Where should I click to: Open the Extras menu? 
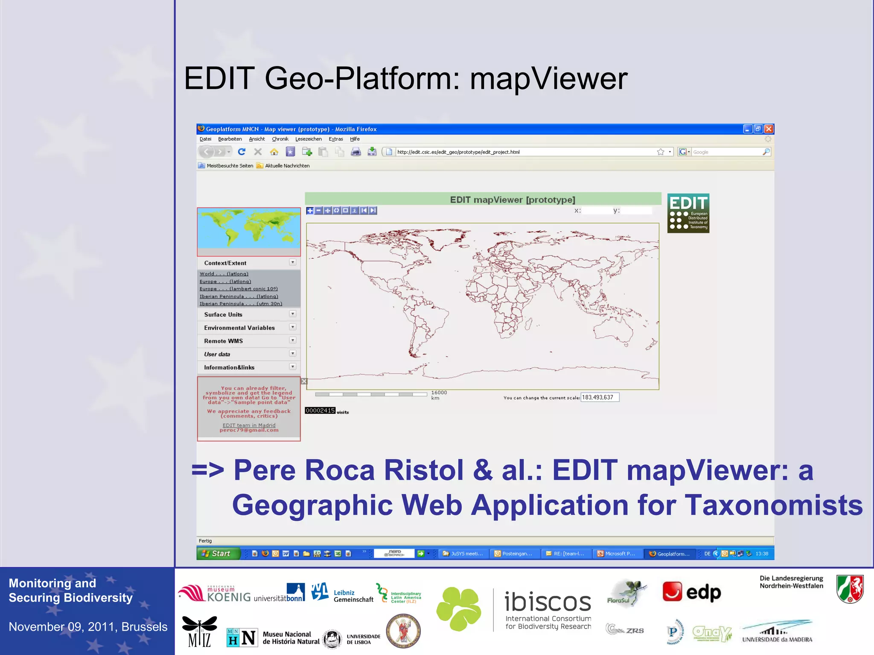(x=335, y=139)
